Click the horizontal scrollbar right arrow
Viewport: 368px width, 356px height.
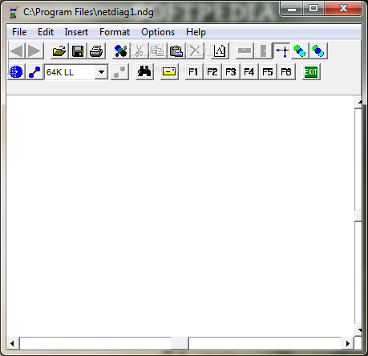(x=347, y=343)
